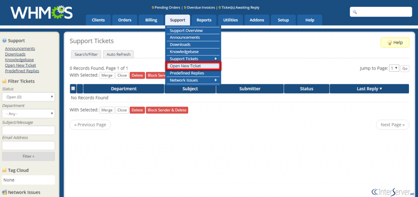The height and width of the screenshot is (197, 418).
Task: Switch to Search/Filter tab
Action: [x=86, y=55]
